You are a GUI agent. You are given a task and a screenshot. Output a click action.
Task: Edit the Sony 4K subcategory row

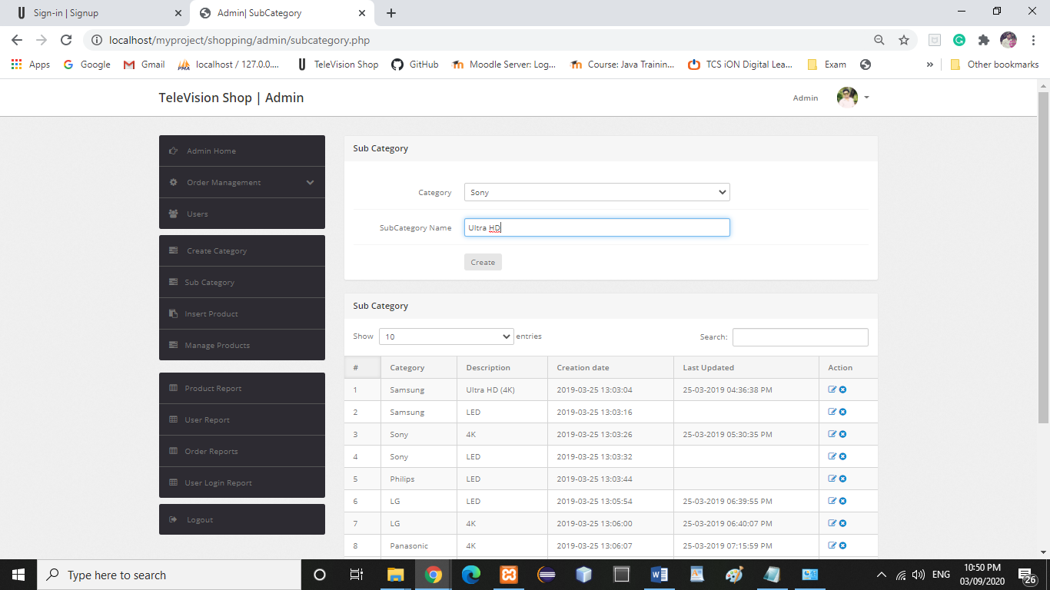click(832, 434)
